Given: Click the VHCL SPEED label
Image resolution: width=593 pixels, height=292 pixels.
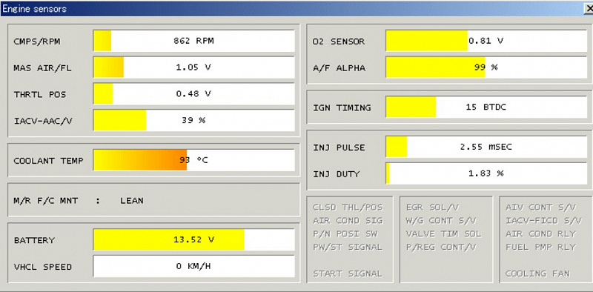Looking at the screenshot, I should coord(42,267).
